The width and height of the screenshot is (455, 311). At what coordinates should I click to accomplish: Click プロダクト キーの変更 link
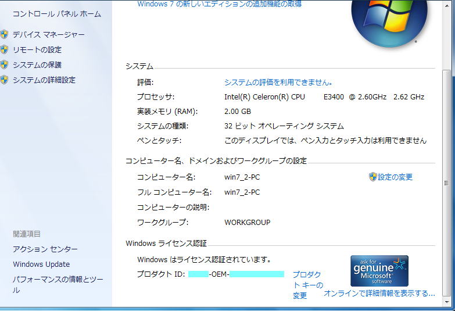point(307,285)
